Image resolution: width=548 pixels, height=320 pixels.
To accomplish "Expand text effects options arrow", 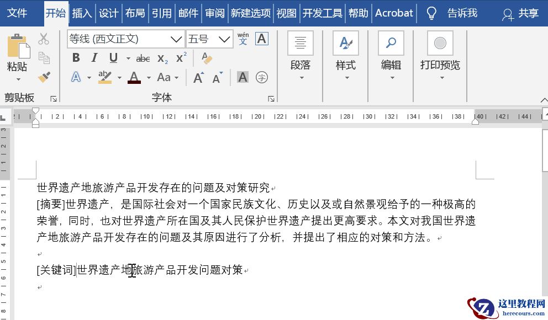I will point(89,77).
